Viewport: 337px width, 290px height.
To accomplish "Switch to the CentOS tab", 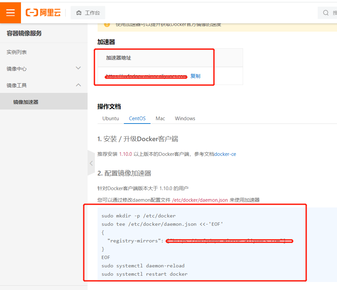I will click(137, 118).
